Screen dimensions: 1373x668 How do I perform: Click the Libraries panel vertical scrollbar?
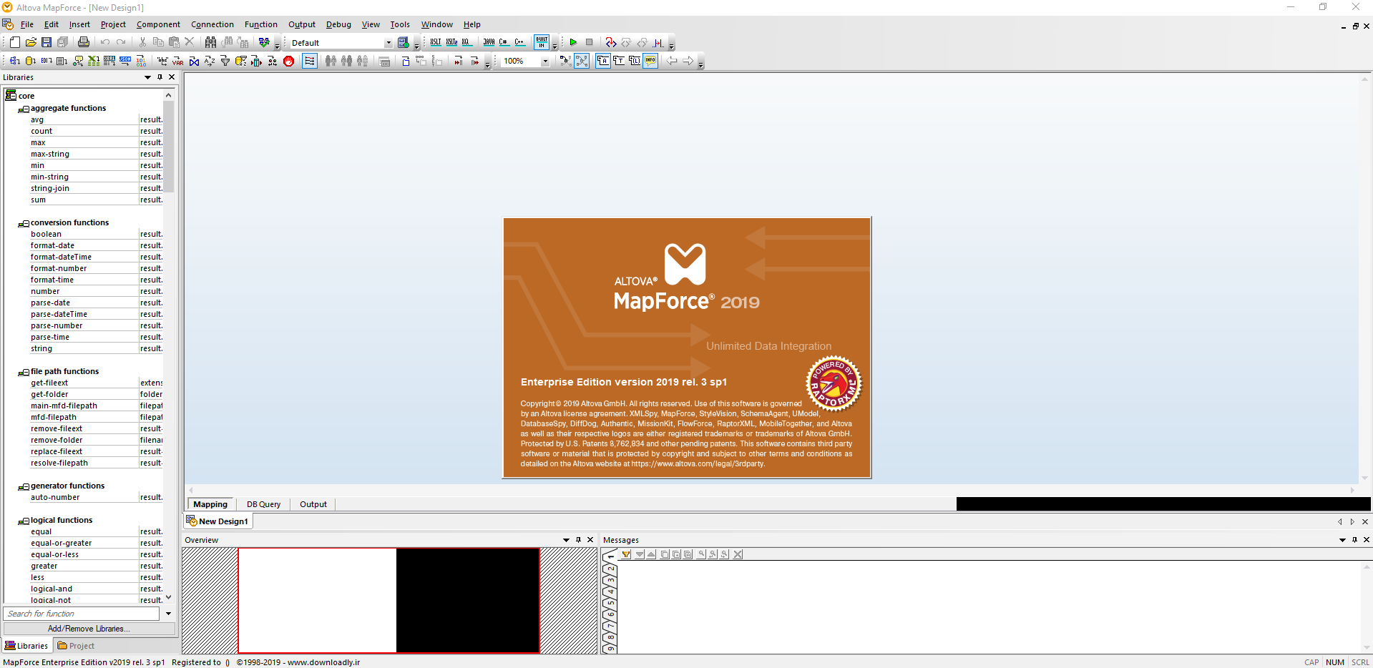tap(169, 147)
